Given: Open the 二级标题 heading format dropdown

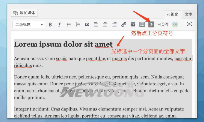Looking at the screenshot, I should [29, 24].
